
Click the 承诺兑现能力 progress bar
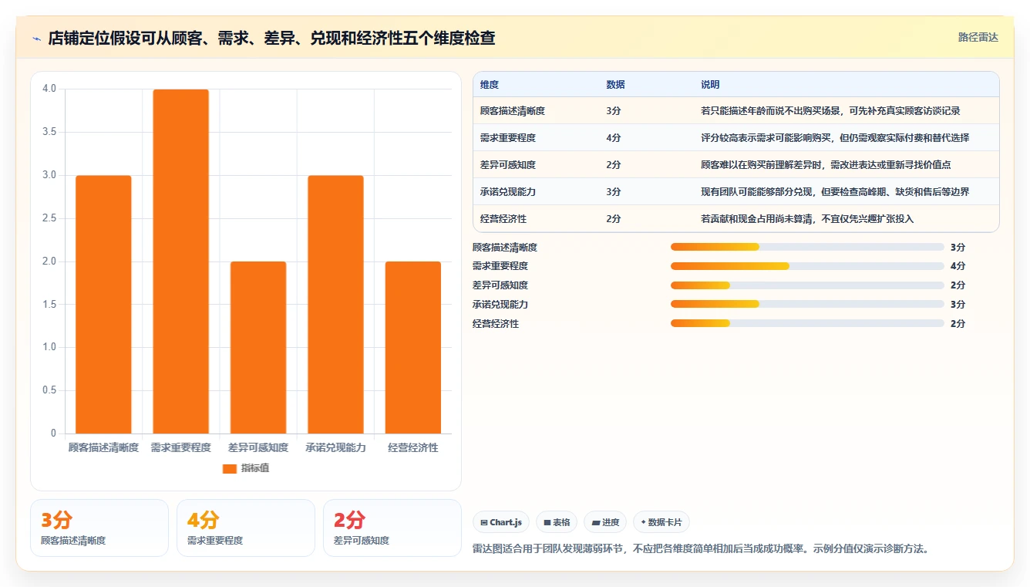tap(807, 304)
